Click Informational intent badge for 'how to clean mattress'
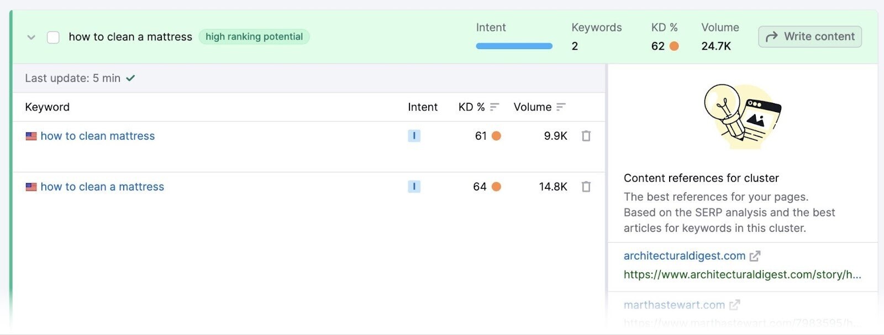The width and height of the screenshot is (884, 335). [414, 136]
